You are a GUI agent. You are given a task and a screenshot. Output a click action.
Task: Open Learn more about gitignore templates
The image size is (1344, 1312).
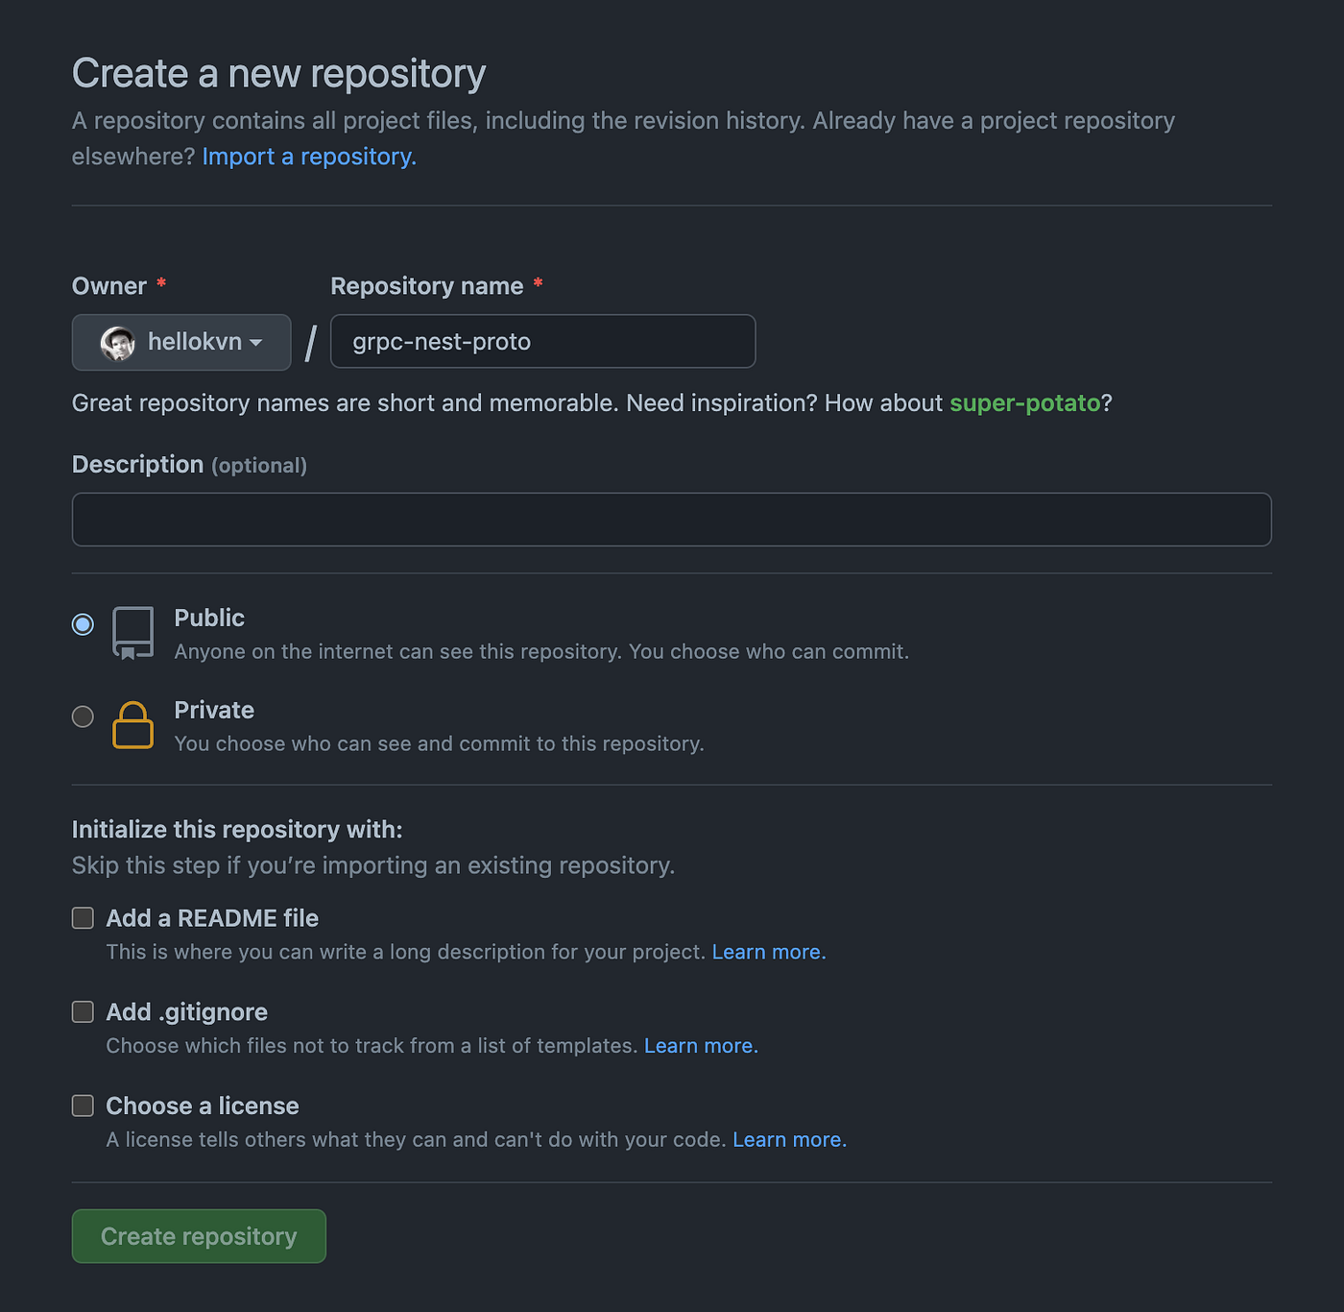pyautogui.click(x=700, y=1045)
